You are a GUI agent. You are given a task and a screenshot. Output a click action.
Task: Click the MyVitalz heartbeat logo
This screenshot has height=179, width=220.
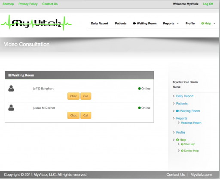pyautogui.click(x=36, y=23)
